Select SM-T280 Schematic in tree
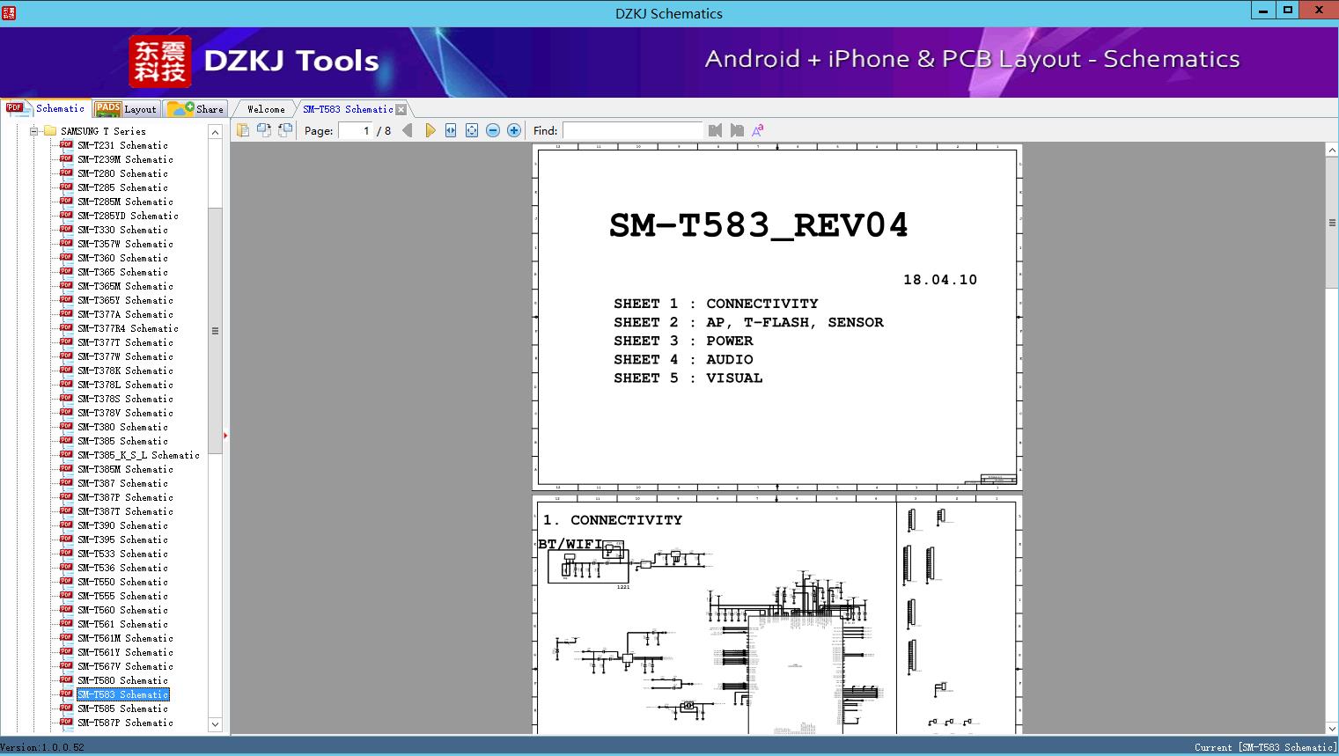The height and width of the screenshot is (756, 1339). (122, 173)
